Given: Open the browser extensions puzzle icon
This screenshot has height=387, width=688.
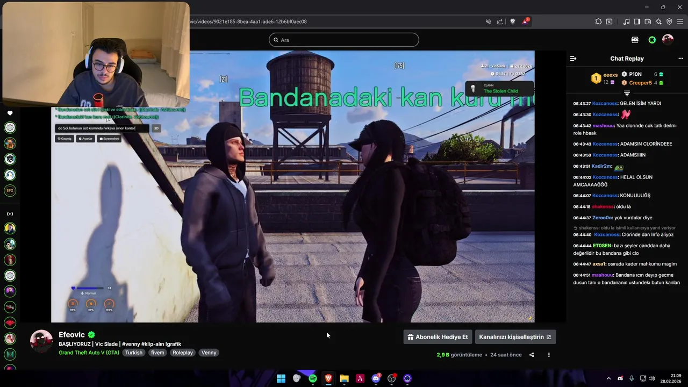Looking at the screenshot, I should [598, 21].
